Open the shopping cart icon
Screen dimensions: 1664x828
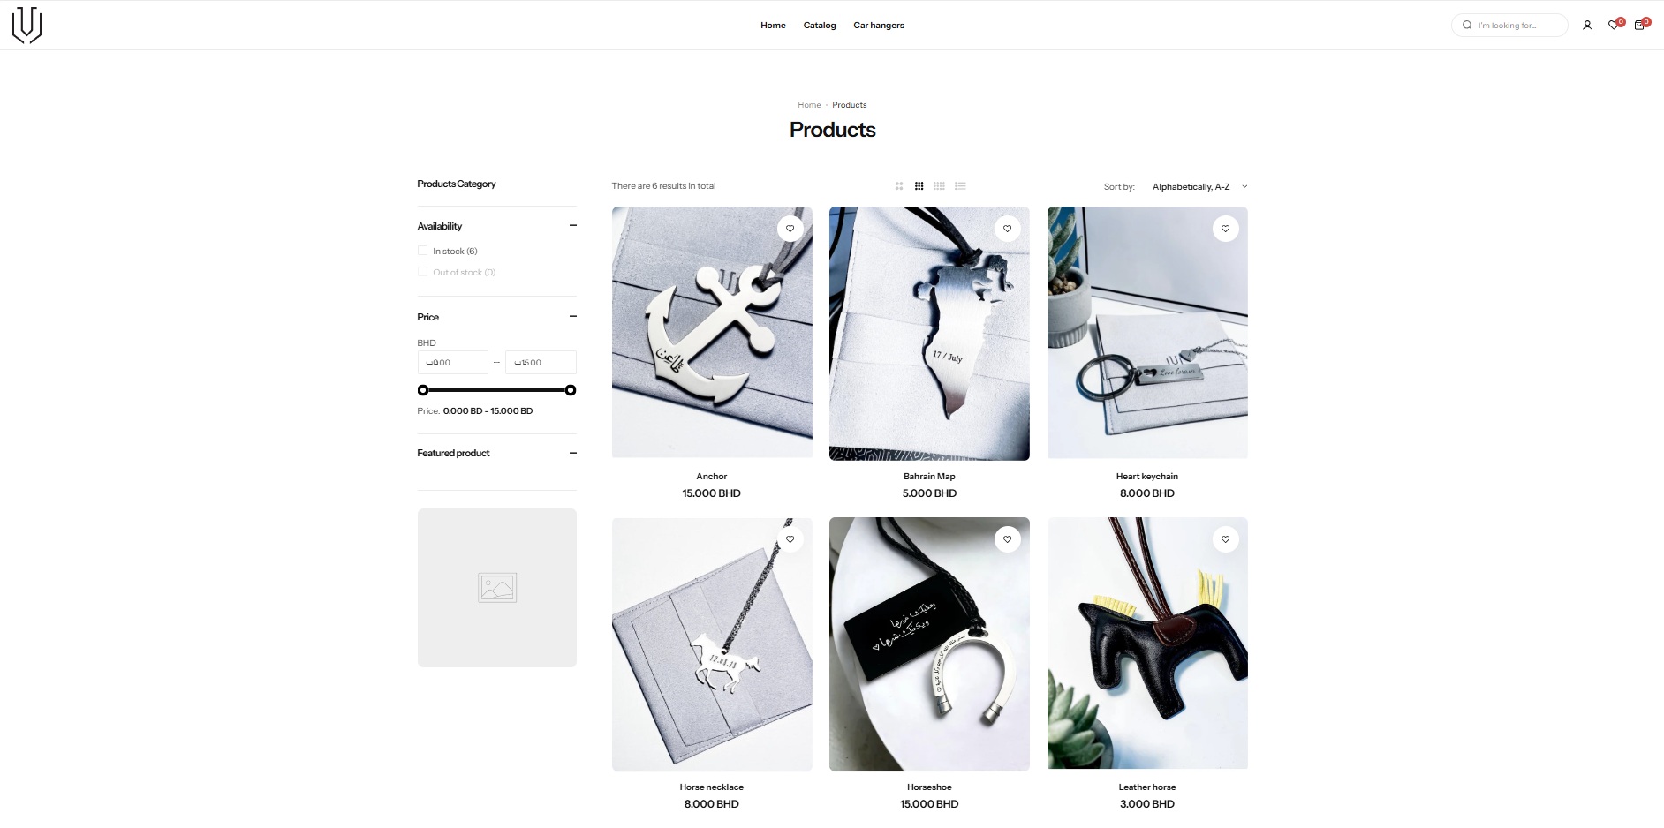tap(1640, 26)
